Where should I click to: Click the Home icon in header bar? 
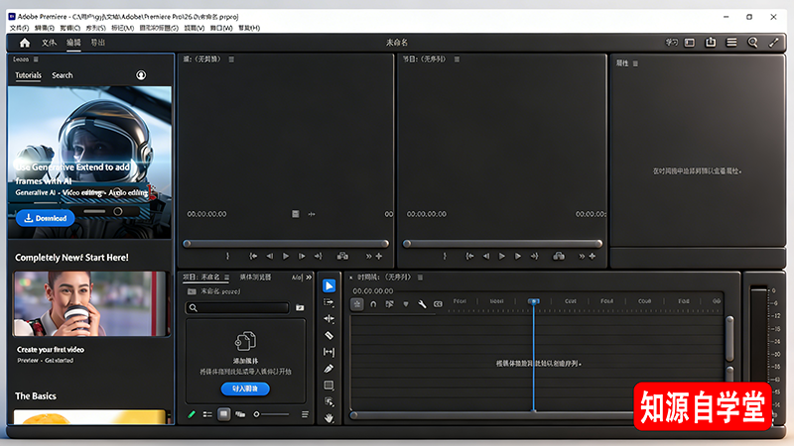click(25, 43)
